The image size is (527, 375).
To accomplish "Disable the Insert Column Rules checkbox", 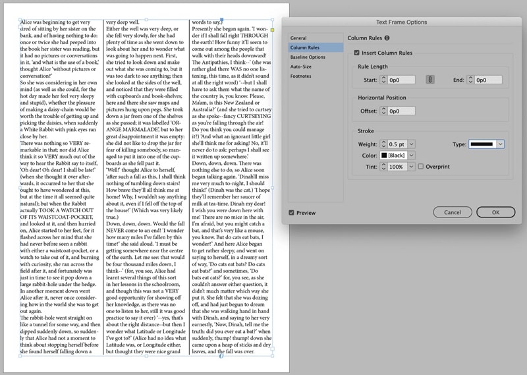I will 356,53.
